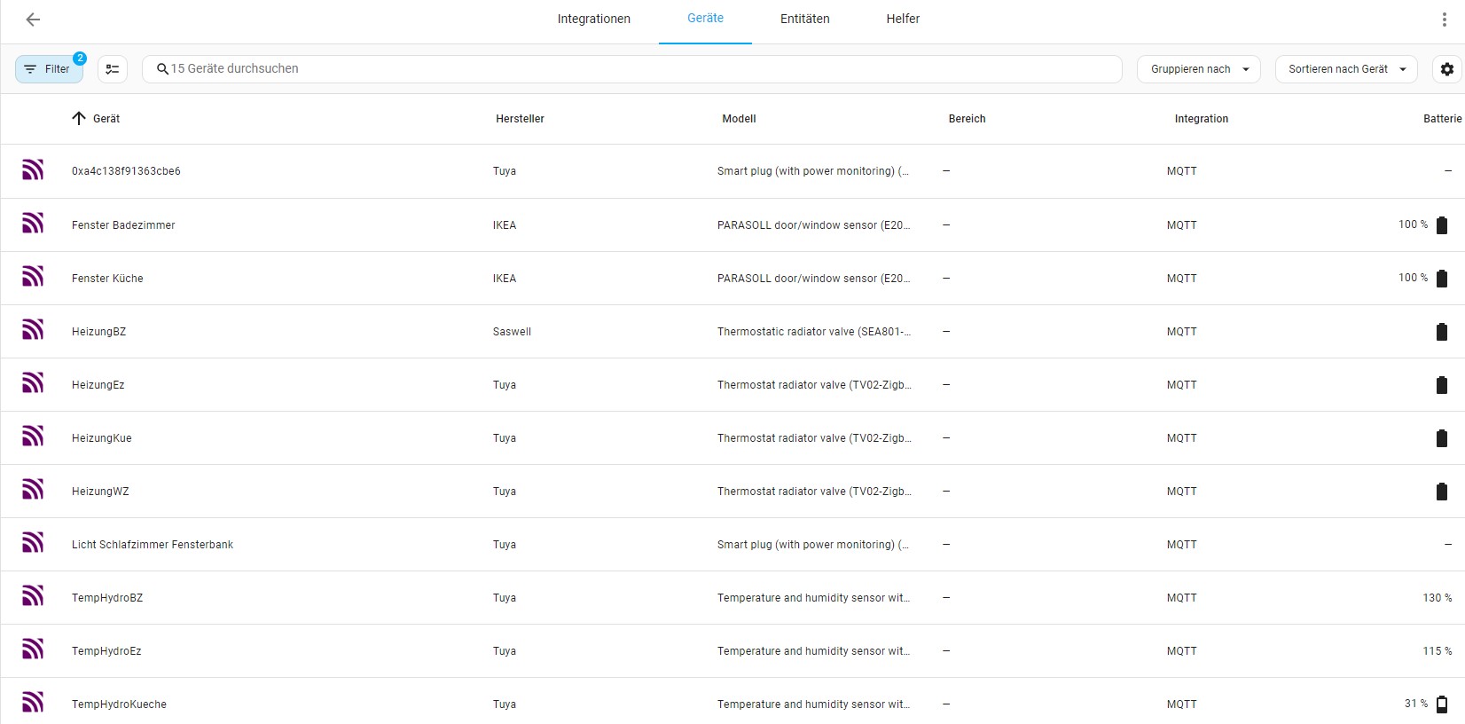The image size is (1465, 724).
Task: Open the three-dot overflow menu
Action: pos(1444,20)
